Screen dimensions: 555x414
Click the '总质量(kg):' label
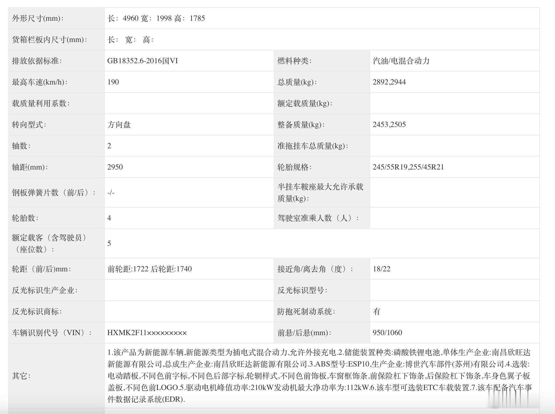297,82
